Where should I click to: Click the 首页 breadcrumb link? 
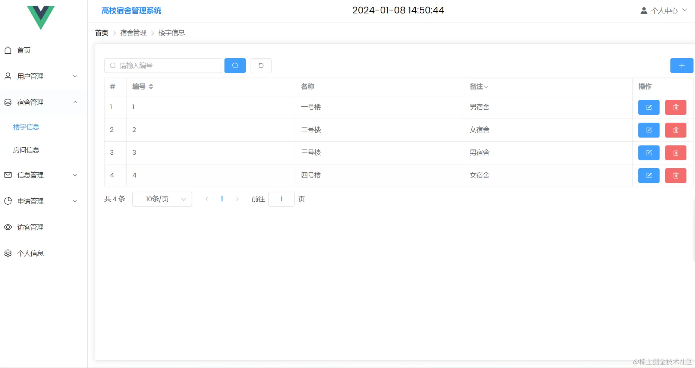(x=102, y=33)
